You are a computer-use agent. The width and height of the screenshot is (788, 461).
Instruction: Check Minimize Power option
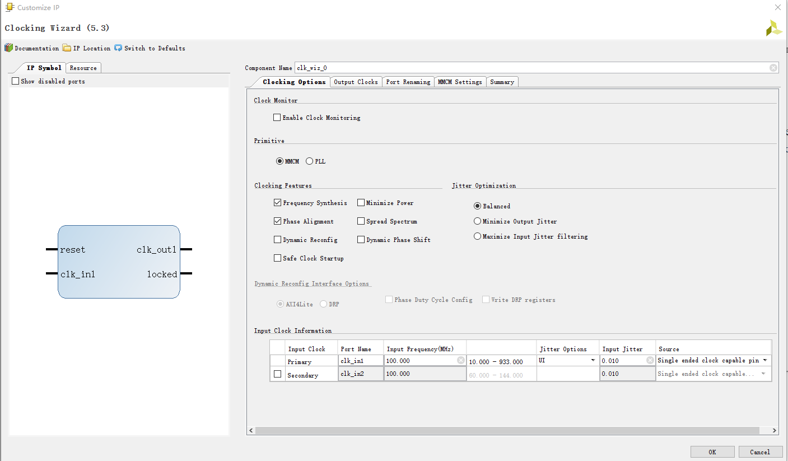361,203
